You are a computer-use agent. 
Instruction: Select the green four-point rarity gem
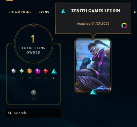[x=22, y=71]
